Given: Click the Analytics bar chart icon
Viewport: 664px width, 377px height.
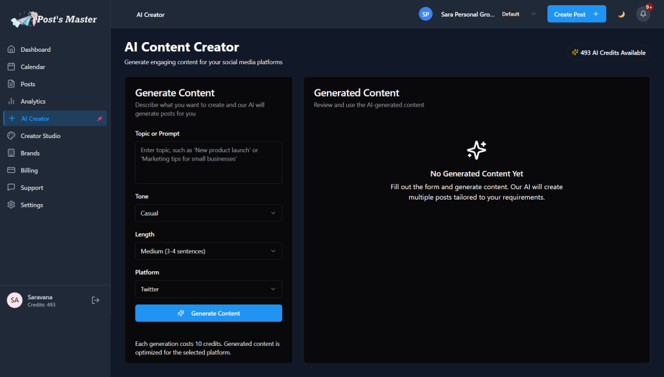Looking at the screenshot, I should pos(11,102).
